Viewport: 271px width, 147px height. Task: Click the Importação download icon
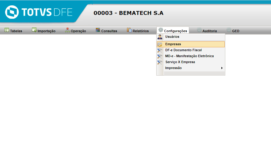coord(34,30)
